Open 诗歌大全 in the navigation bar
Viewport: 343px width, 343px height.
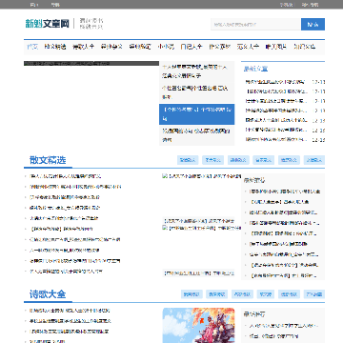(83, 47)
